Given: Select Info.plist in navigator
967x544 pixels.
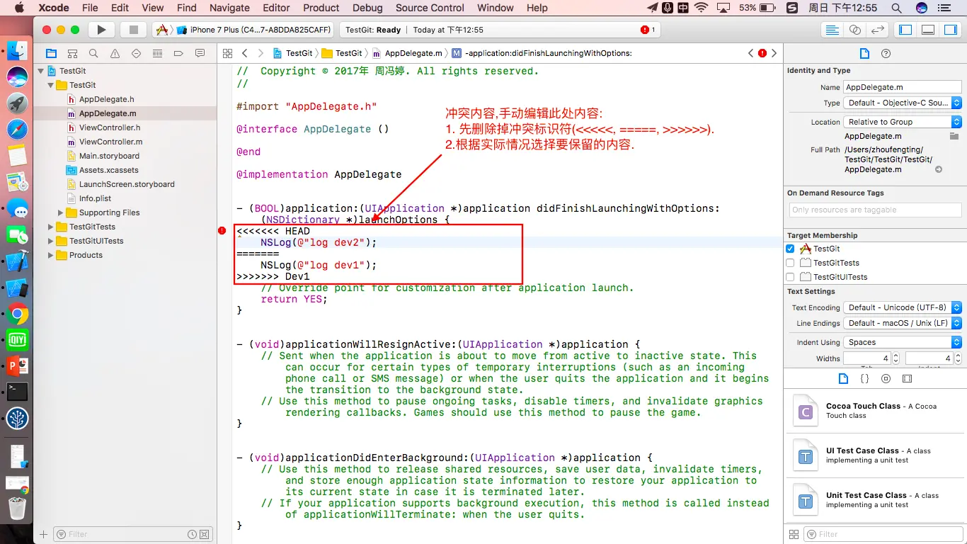Looking at the screenshot, I should pos(95,198).
